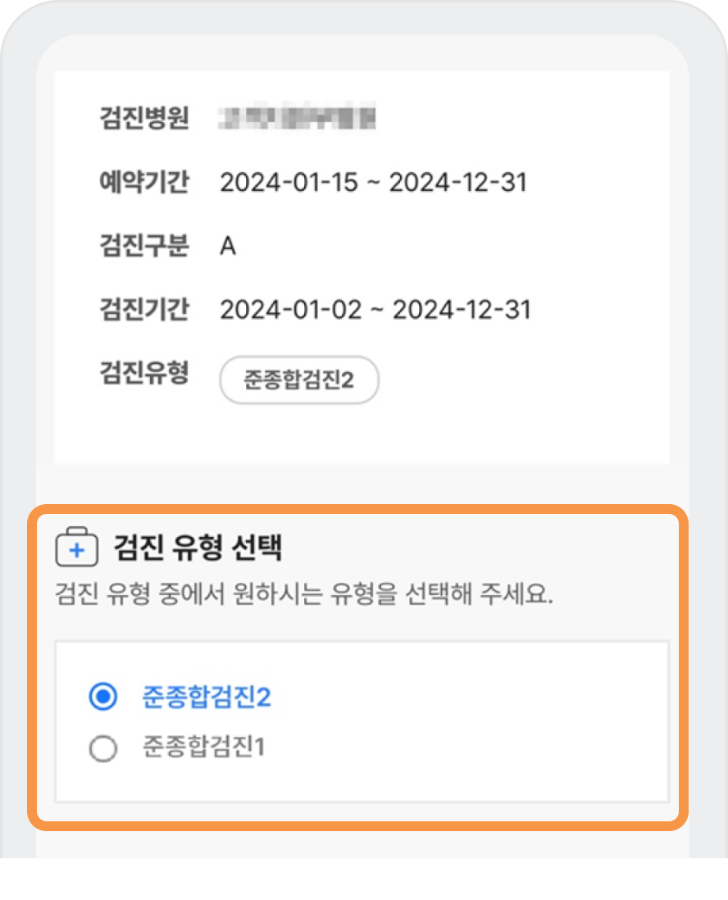Click the 2024-12-31 end date in 예약기간
This screenshot has height=900, width=728.
click(x=458, y=183)
